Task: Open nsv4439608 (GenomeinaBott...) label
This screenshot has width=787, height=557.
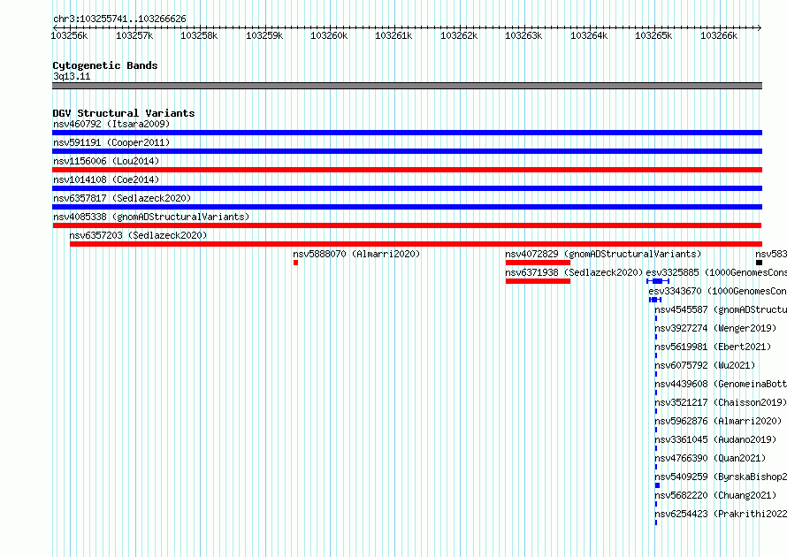Action: [x=721, y=384]
